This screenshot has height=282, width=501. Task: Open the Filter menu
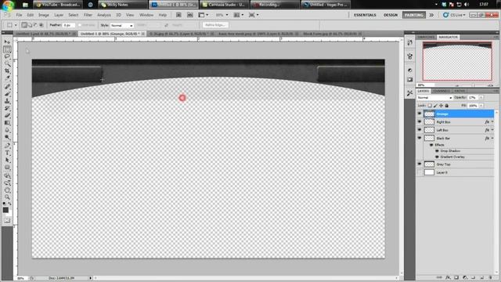pyautogui.click(x=88, y=15)
